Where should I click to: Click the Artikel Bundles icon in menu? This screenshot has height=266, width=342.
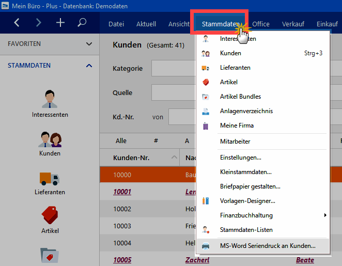(x=206, y=97)
